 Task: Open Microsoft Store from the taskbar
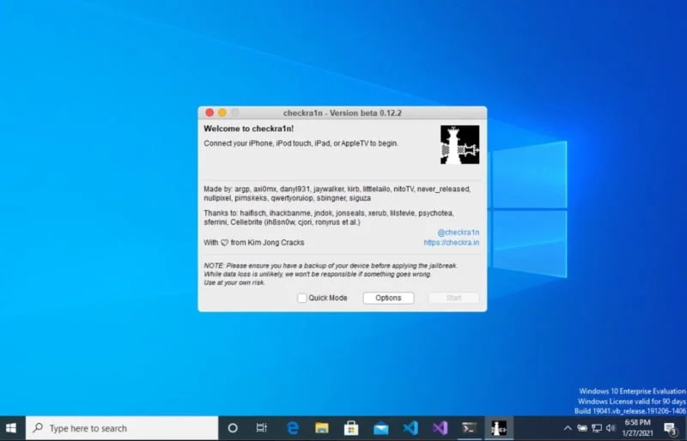[351, 428]
